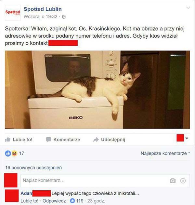Image resolution: width=195 pixels, height=205 pixels.
Task: Click the camera icon in comment box
Action: [173, 181]
